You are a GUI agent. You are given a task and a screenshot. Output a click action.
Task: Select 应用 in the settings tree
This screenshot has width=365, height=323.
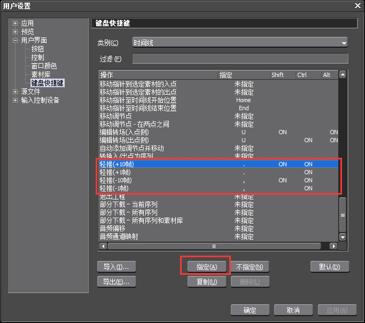click(x=27, y=24)
